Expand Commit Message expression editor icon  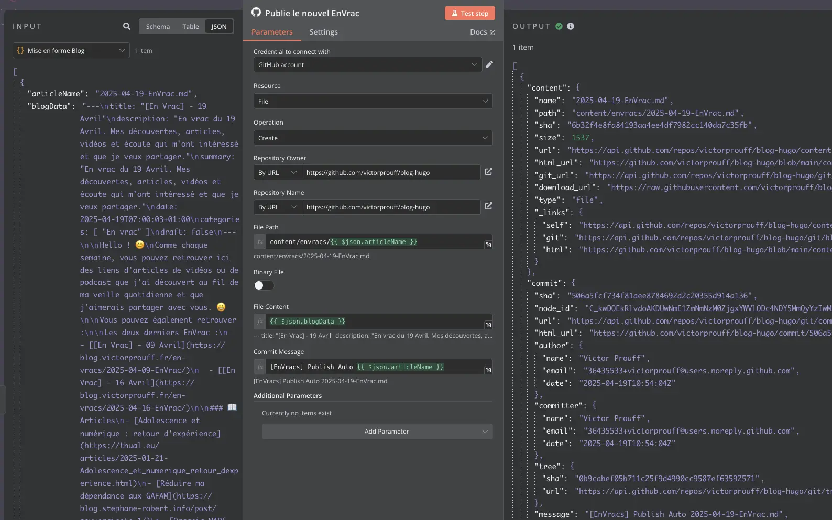[x=488, y=370]
